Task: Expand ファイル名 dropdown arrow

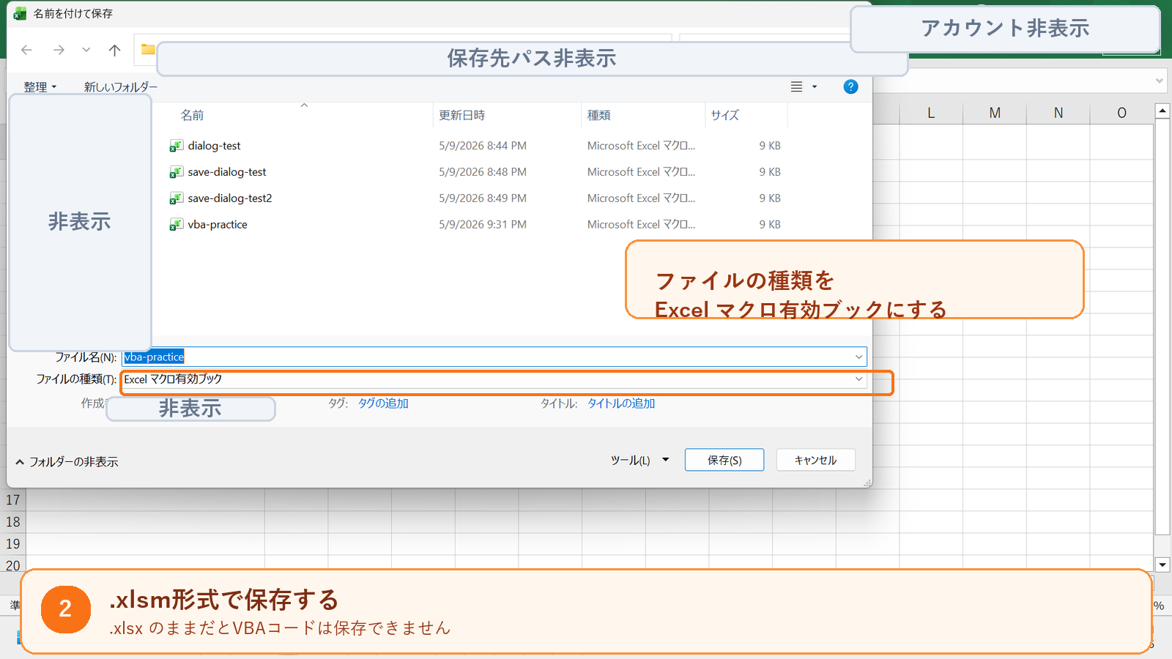Action: tap(858, 357)
